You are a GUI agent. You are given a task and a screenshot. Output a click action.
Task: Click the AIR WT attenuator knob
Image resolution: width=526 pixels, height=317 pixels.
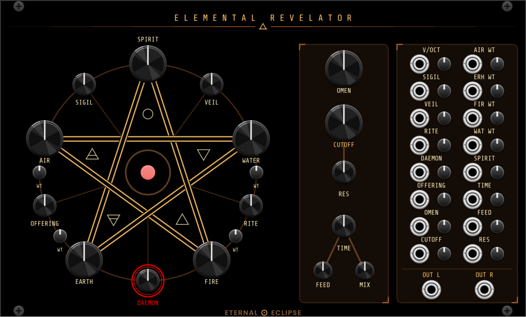tap(497, 64)
